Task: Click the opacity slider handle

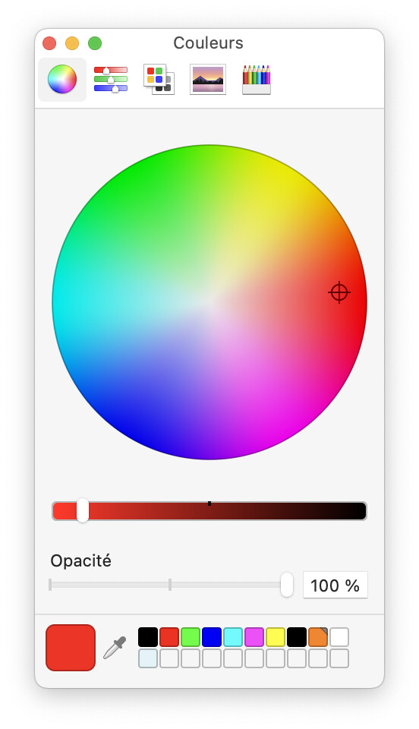Action: tap(287, 585)
